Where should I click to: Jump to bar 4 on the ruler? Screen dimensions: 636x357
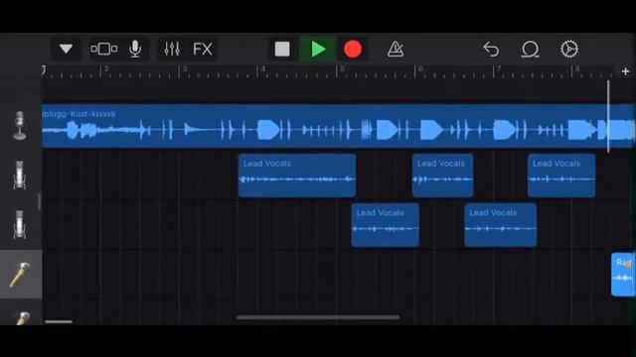pos(263,68)
